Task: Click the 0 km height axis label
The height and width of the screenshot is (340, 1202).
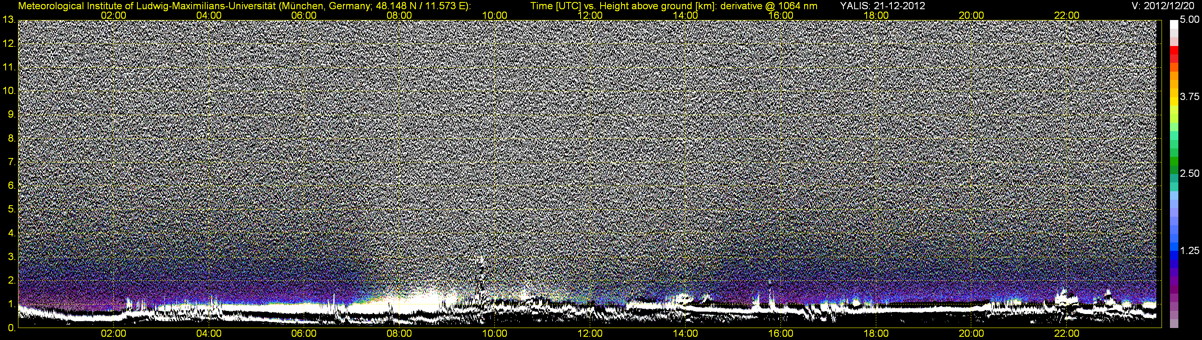Action: point(11,328)
